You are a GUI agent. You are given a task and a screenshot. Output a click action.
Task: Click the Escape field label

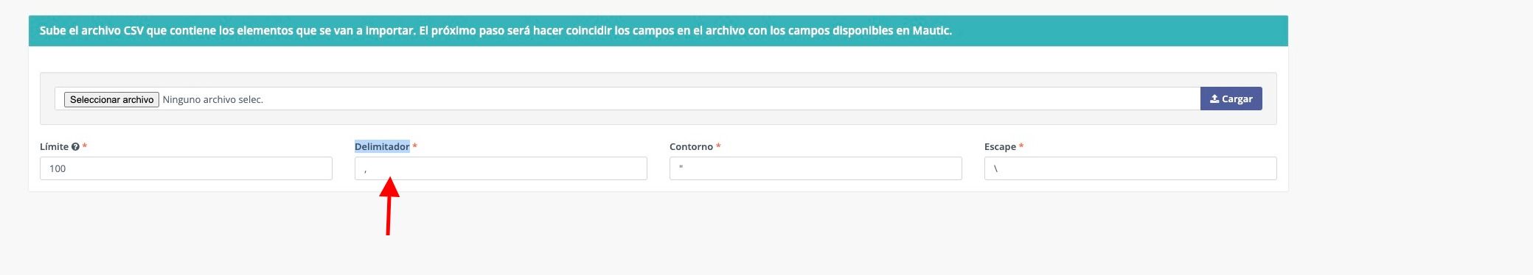(x=1000, y=147)
